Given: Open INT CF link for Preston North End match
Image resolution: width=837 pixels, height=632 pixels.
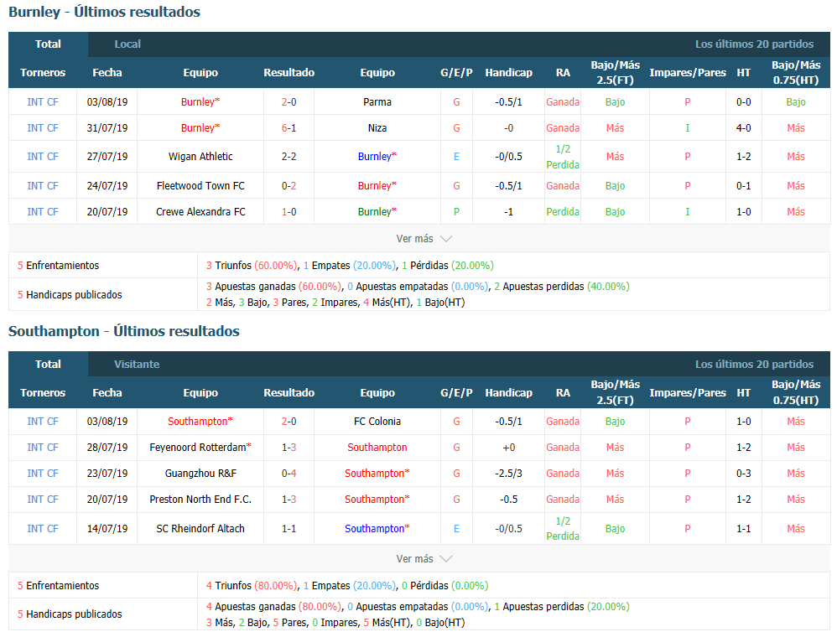Looking at the screenshot, I should (43, 500).
